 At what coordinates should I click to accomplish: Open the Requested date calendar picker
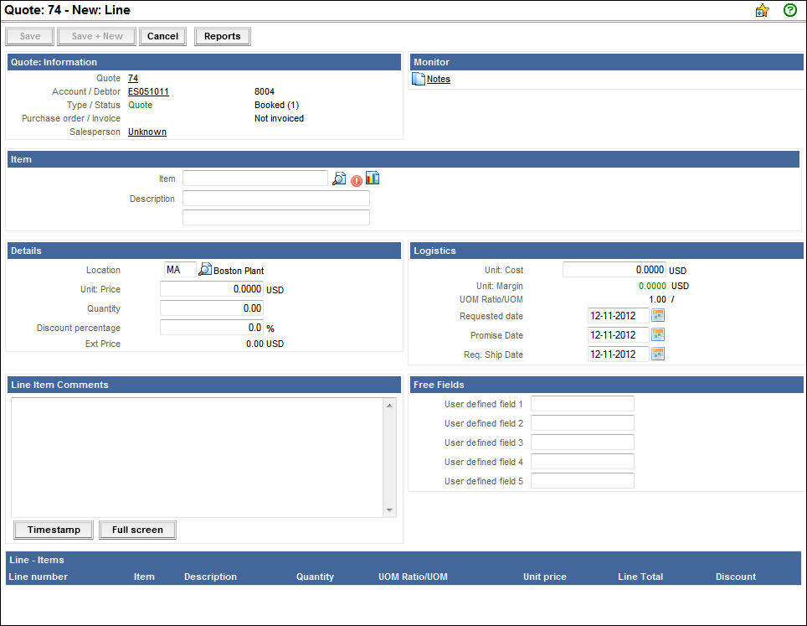tap(658, 316)
